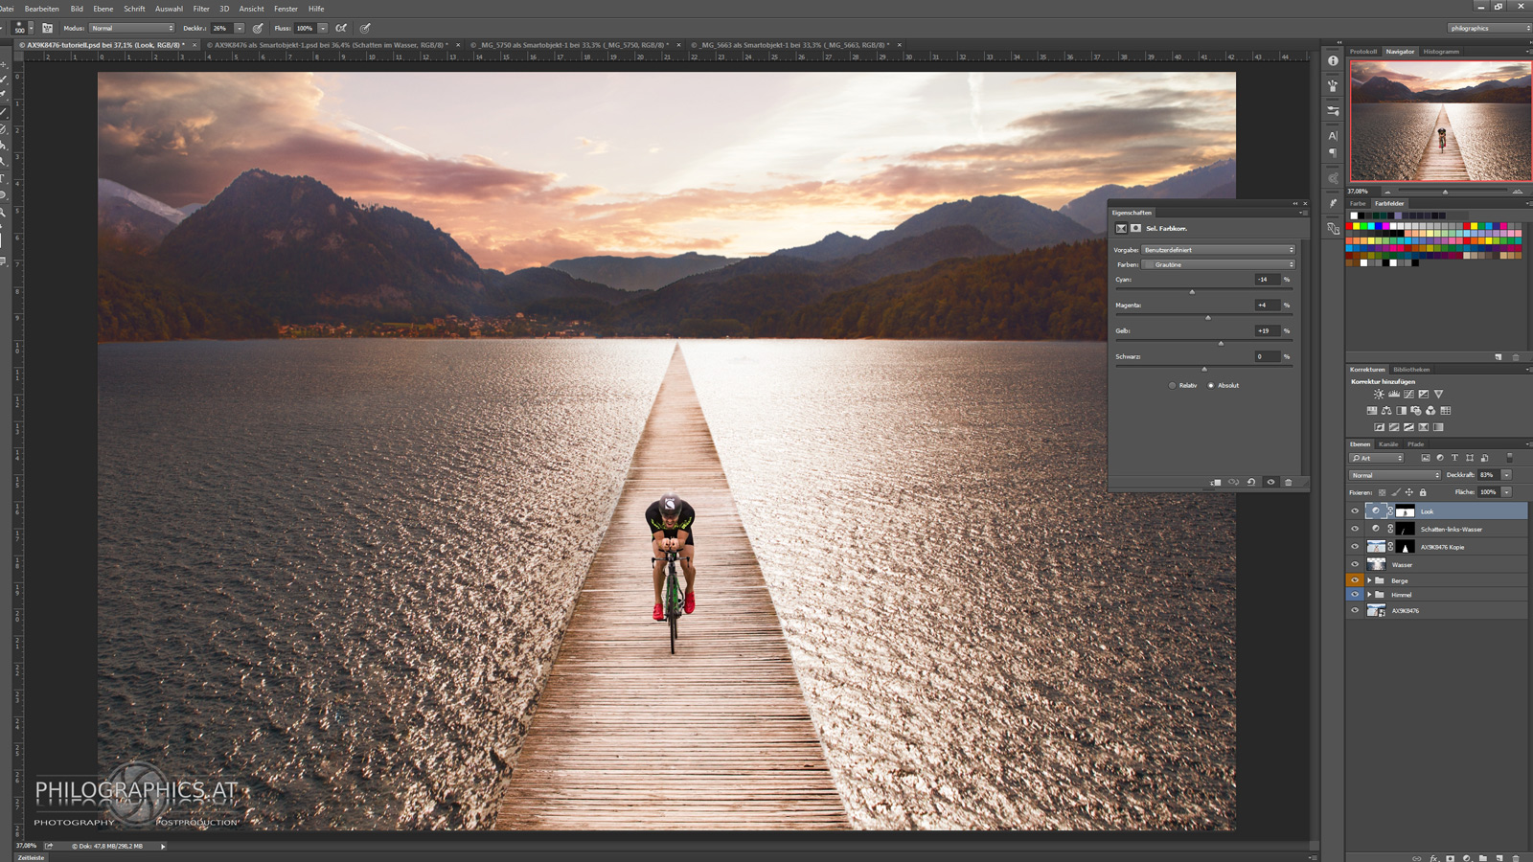Image resolution: width=1533 pixels, height=862 pixels.
Task: Click the Magenta value input field
Action: (x=1266, y=306)
